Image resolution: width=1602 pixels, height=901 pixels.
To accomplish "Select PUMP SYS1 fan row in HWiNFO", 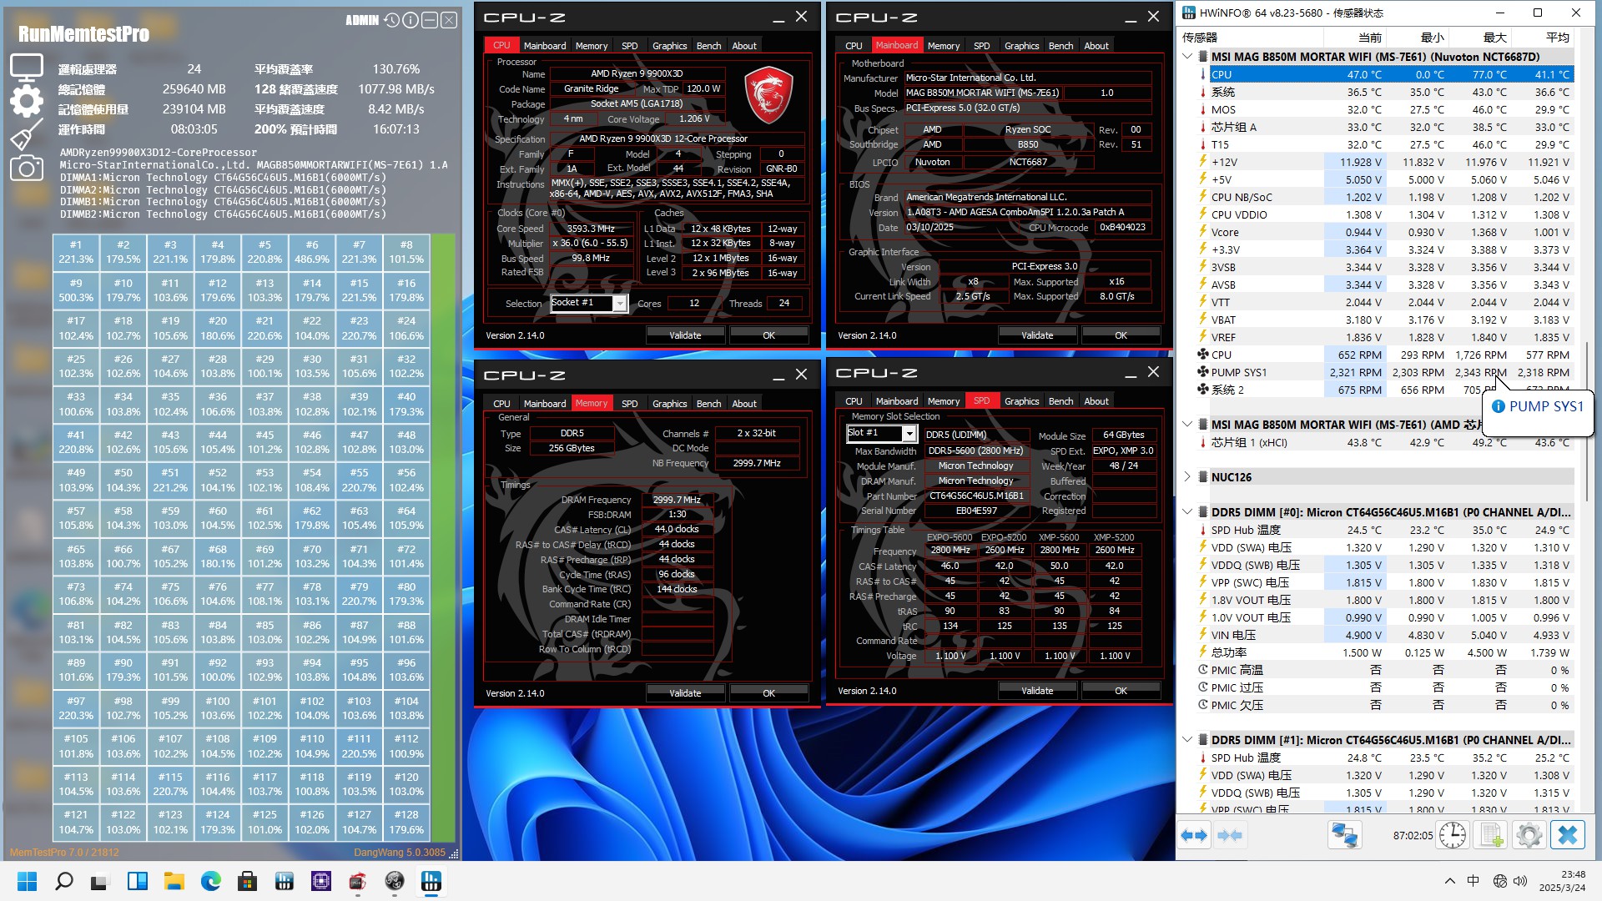I will click(1386, 372).
